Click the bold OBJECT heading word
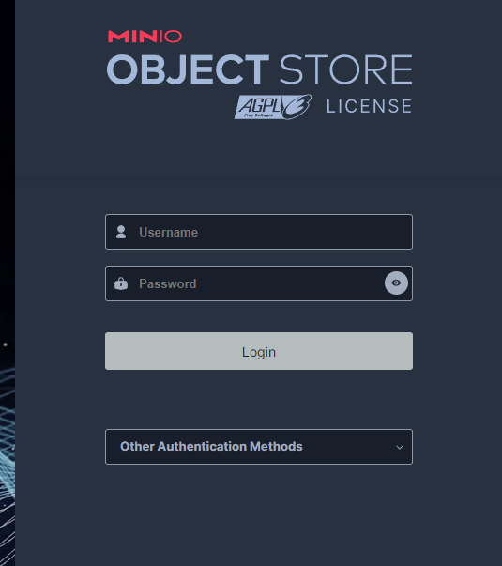 (188, 69)
